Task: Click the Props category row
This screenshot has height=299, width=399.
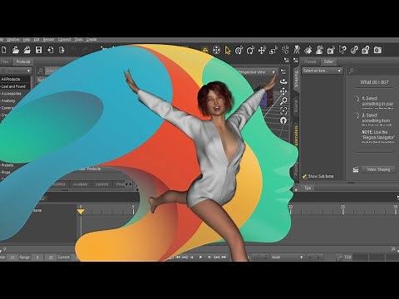Action: tap(6, 172)
